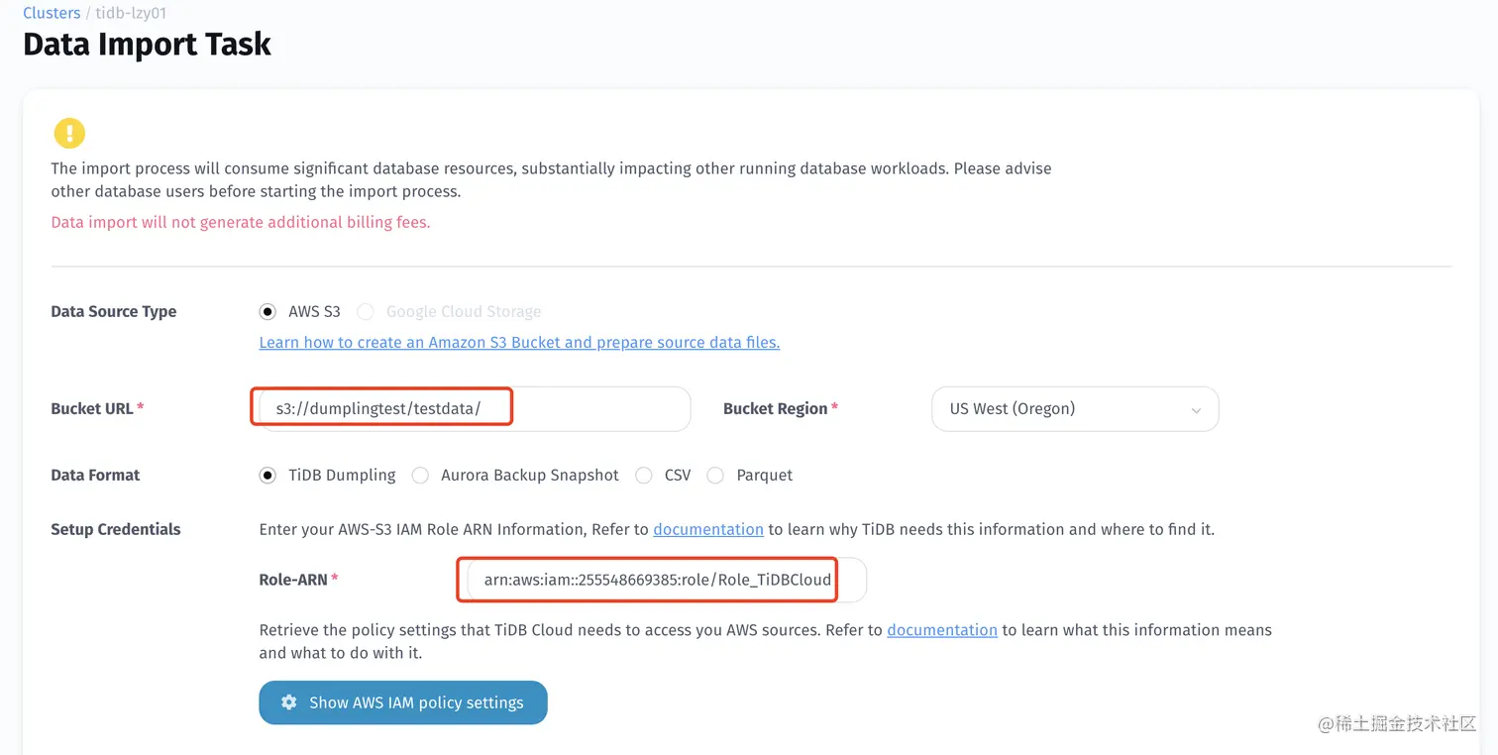This screenshot has width=1498, height=755.
Task: Show AWS IAM policy settings
Action: (x=403, y=702)
